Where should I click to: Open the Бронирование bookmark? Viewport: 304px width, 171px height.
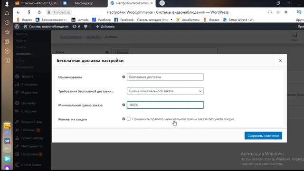pos(52,20)
